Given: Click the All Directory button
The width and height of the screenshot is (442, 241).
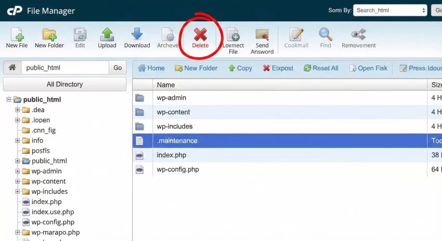Looking at the screenshot, I should (65, 84).
